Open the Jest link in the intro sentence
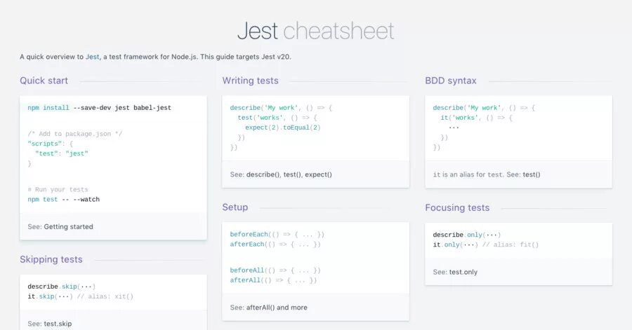Screen dimensions: 632x330 pyautogui.click(x=92, y=57)
